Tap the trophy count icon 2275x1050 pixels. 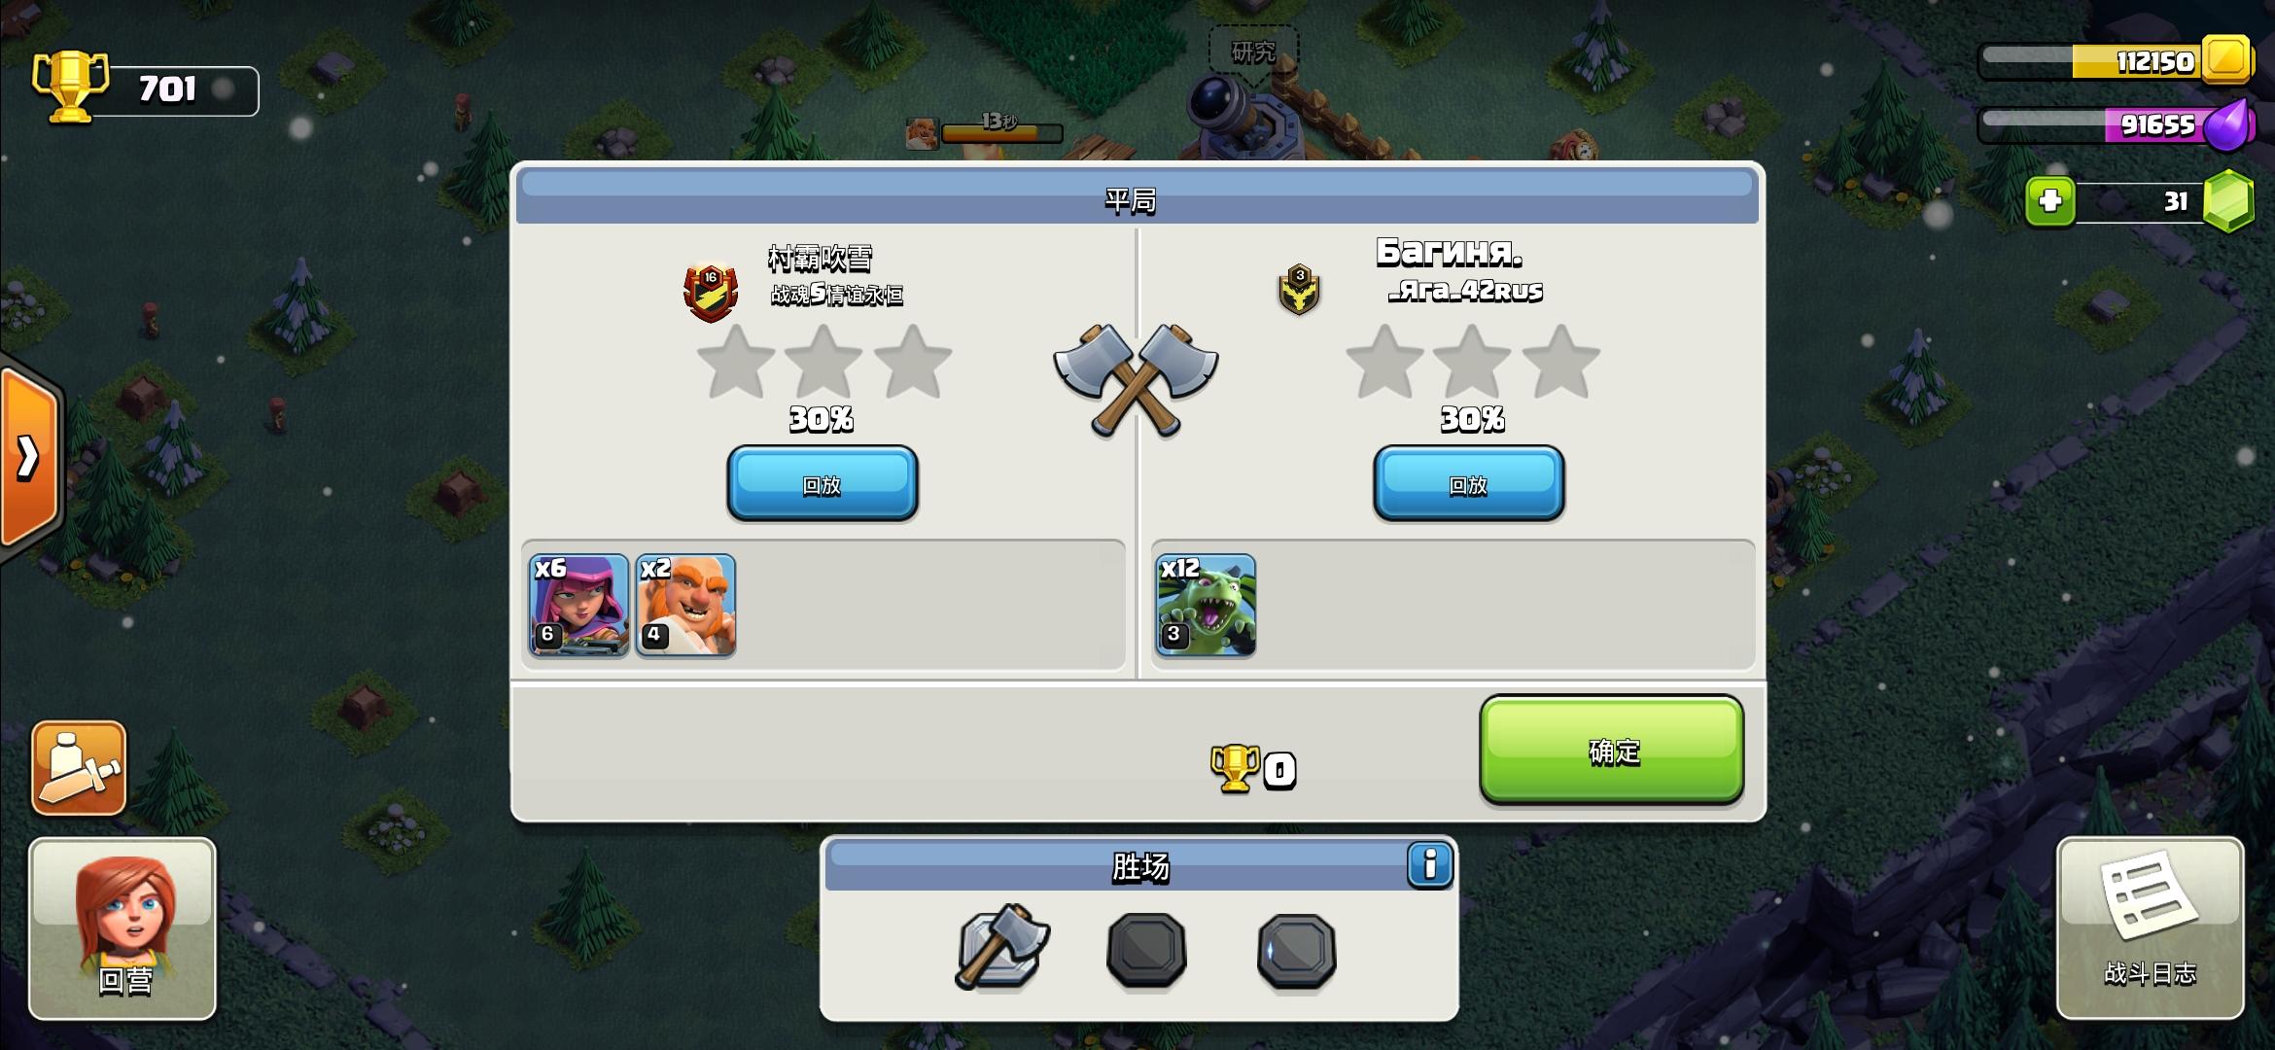pyautogui.click(x=71, y=87)
